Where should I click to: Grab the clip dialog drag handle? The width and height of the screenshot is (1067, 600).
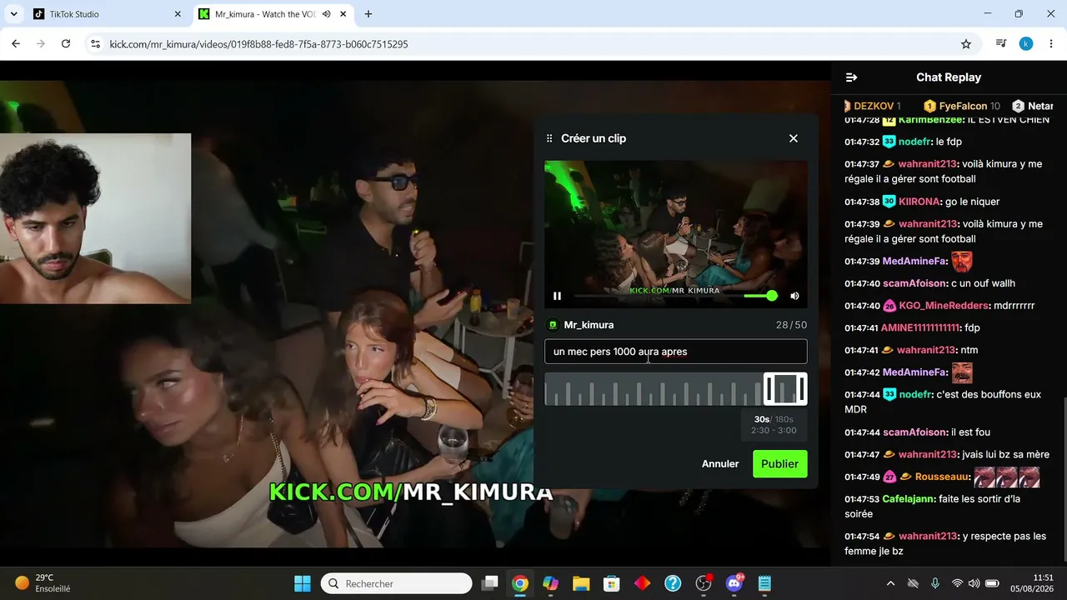tap(549, 138)
